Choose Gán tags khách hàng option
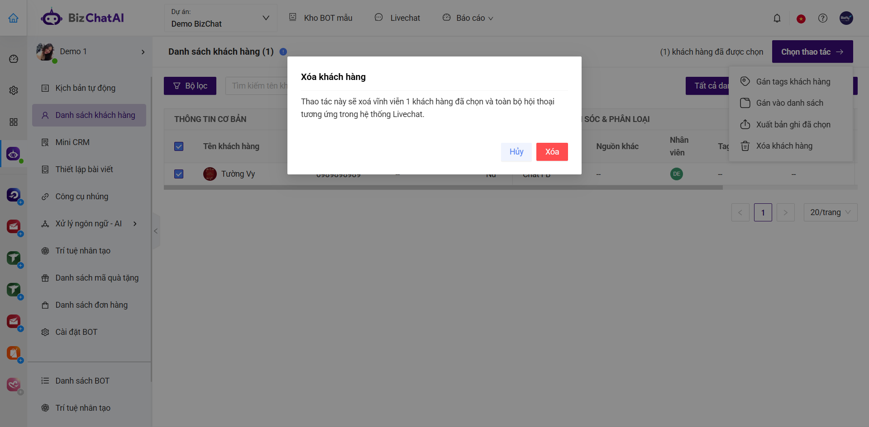 793,82
